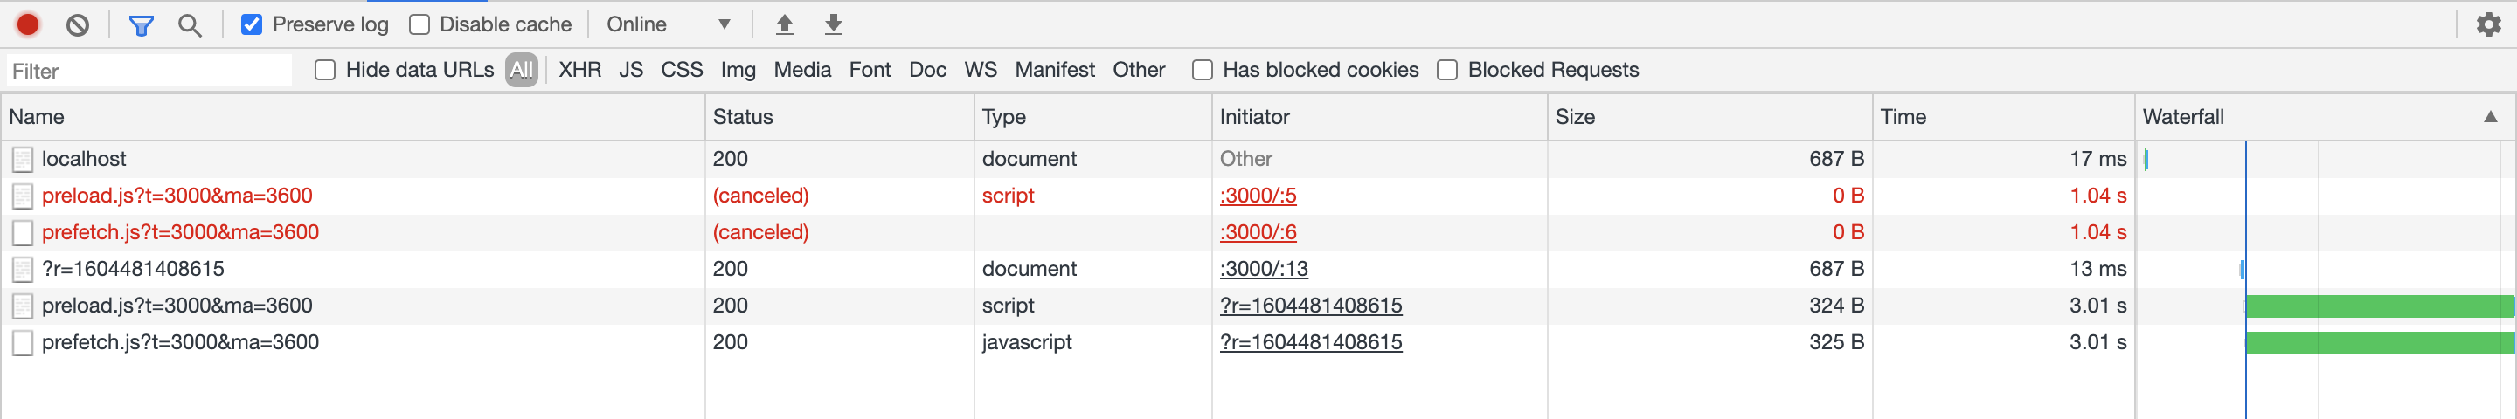Toggle the filter funnel icon
Screen dimensions: 2517x419
pos(142,25)
